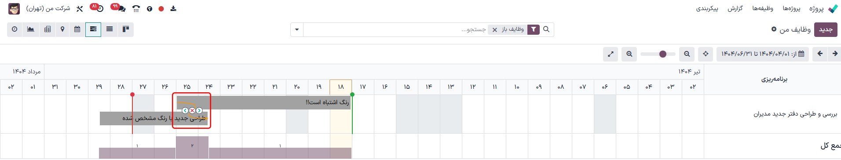
Task: Open the Activity view clock icon
Action: (x=15, y=29)
